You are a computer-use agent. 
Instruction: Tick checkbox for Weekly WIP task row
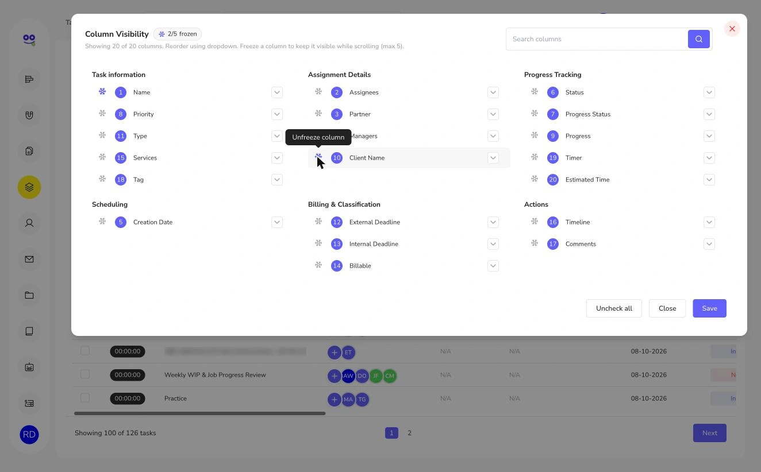(x=85, y=374)
